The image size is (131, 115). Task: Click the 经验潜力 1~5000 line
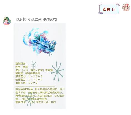coord(29,80)
